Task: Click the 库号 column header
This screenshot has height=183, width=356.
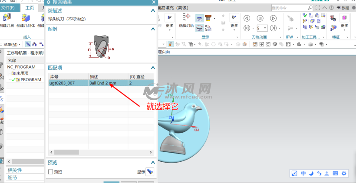Action: pos(68,77)
